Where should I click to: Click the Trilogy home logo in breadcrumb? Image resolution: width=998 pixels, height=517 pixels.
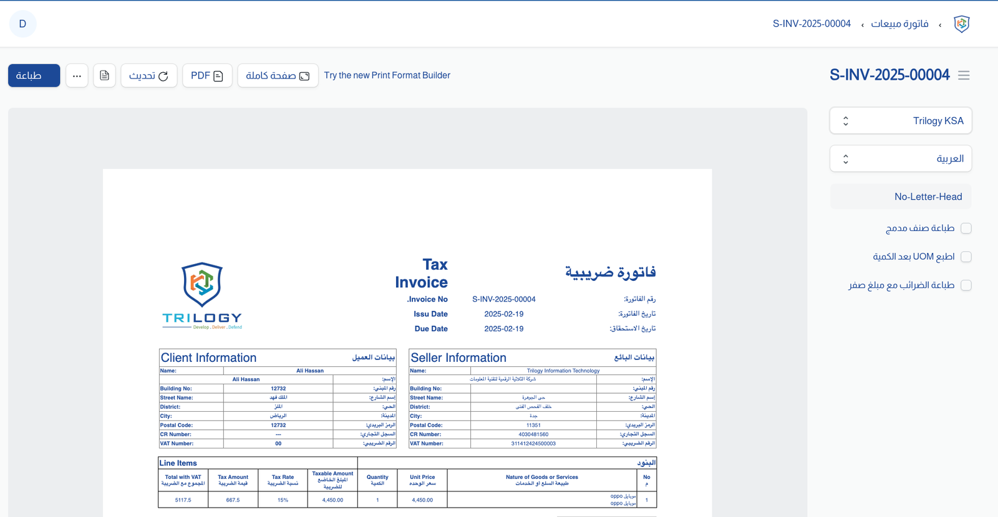click(x=961, y=24)
